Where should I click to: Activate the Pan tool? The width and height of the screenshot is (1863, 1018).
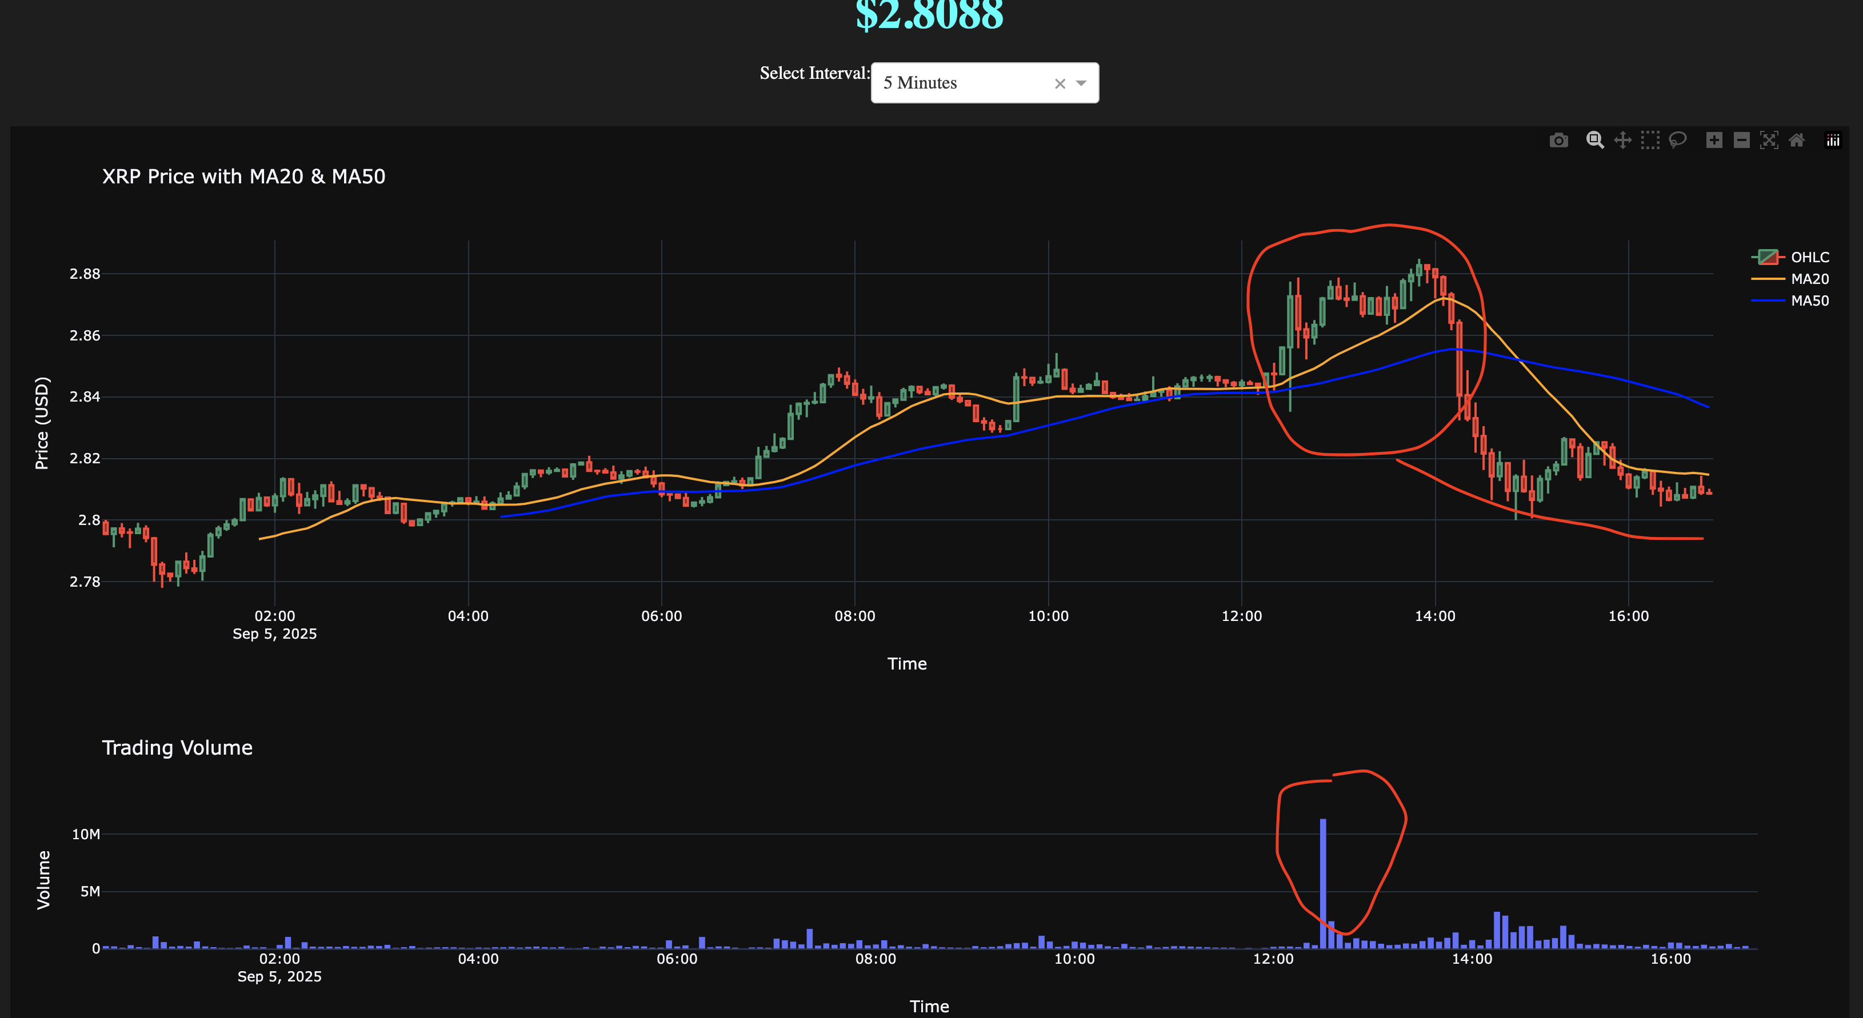(x=1622, y=141)
